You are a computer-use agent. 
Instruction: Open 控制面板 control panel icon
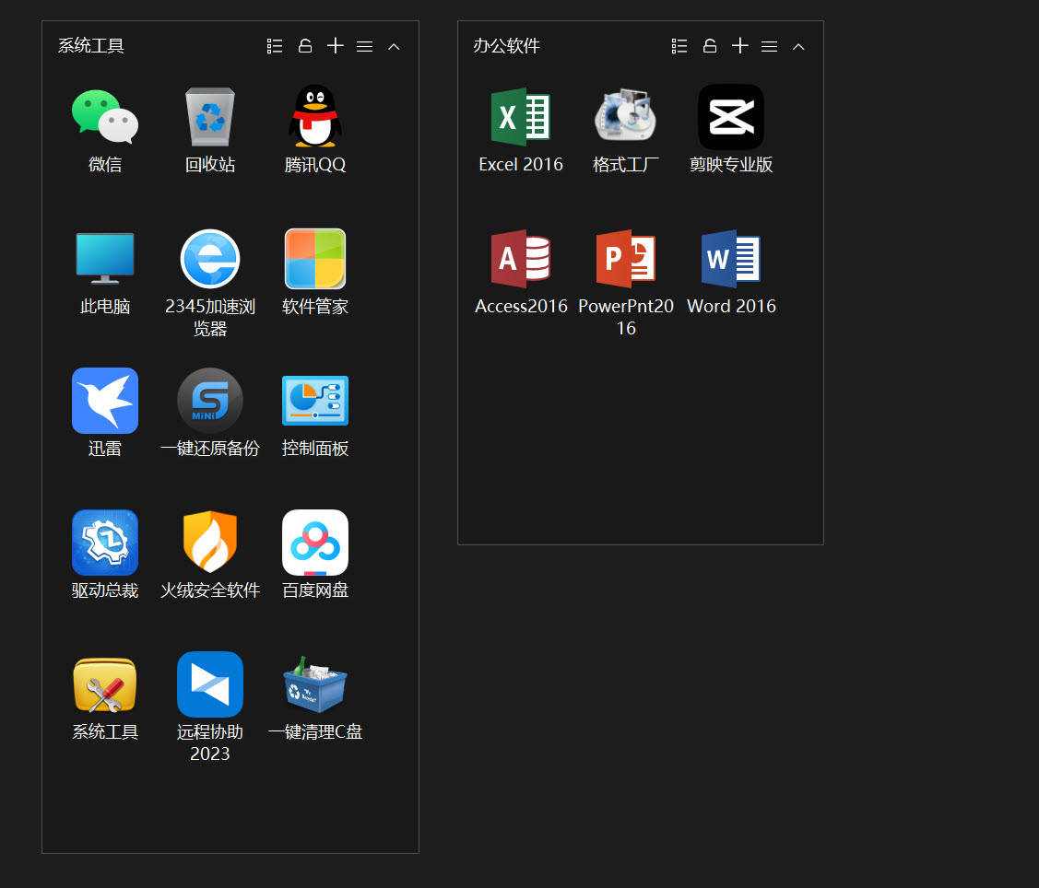315,401
